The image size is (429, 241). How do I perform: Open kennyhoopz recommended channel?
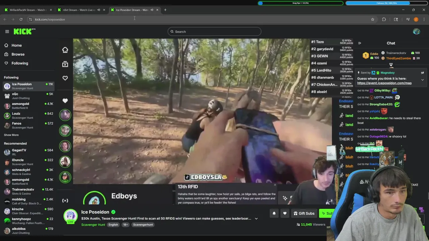[x=28, y=221]
